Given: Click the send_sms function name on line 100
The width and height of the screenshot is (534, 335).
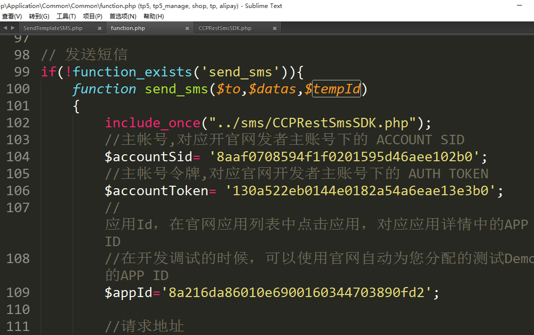Looking at the screenshot, I should (x=176, y=89).
